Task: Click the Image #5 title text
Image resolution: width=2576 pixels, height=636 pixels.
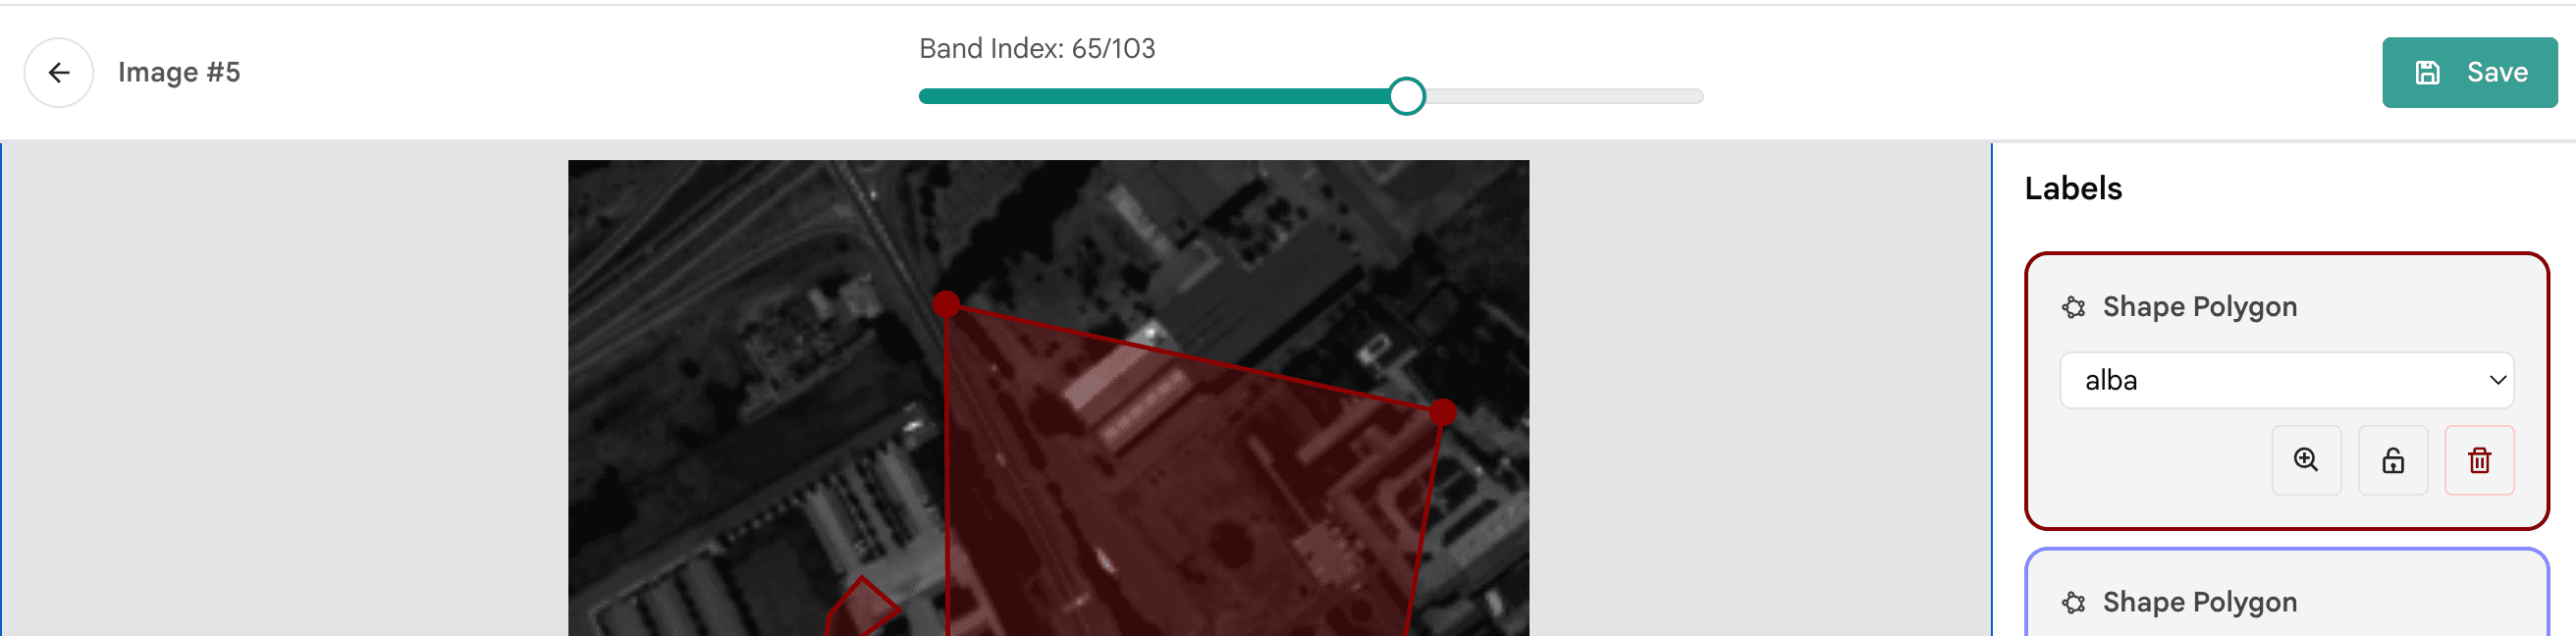Action: [179, 73]
